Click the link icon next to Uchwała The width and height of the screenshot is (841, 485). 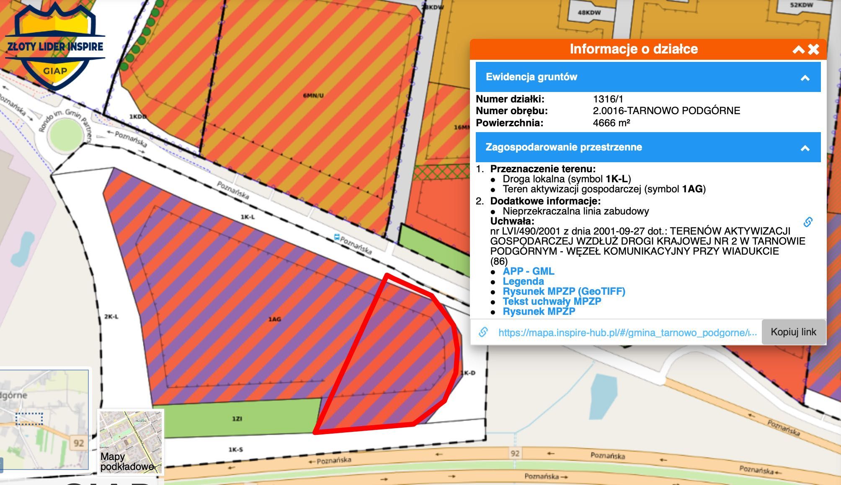(x=808, y=222)
